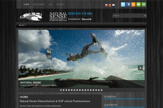Select the sixth slider pagination dot
Image resolution: width=163 pixels, height=108 pixels.
click(x=74, y=90)
